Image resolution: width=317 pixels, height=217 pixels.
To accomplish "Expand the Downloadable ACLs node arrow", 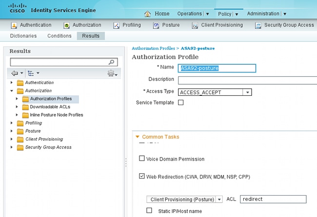I will tap(17, 107).
